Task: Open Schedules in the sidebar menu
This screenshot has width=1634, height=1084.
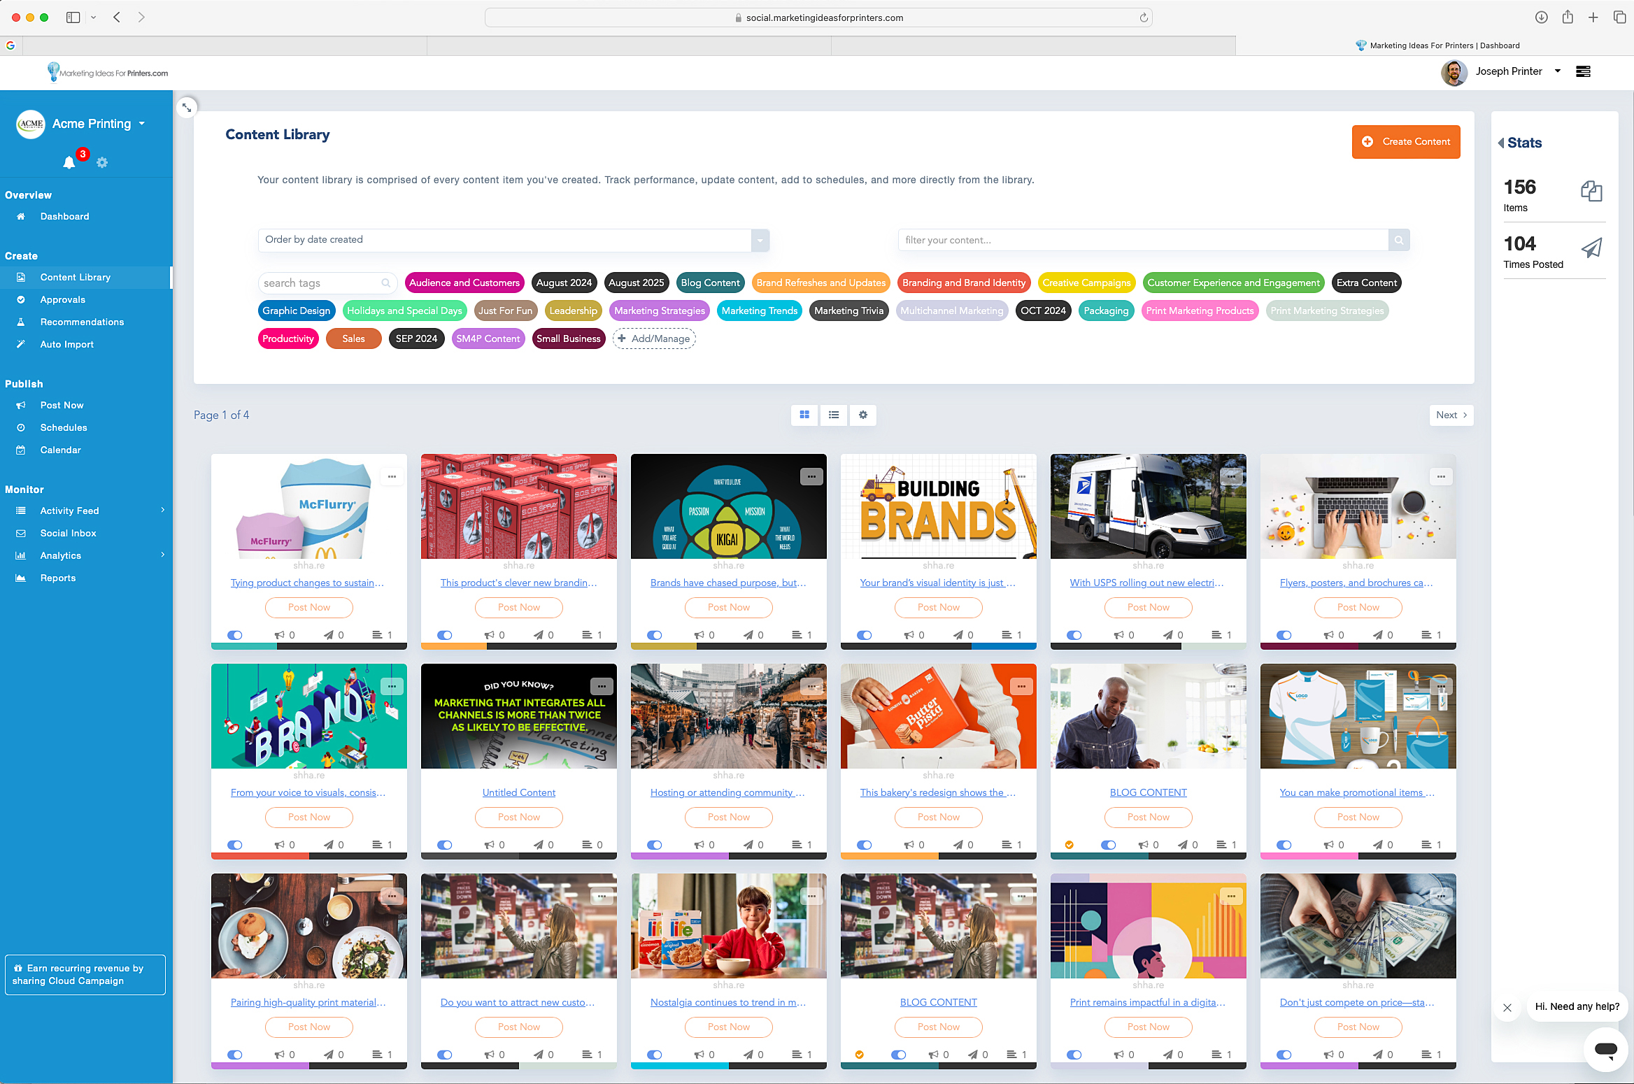Action: pos(64,427)
